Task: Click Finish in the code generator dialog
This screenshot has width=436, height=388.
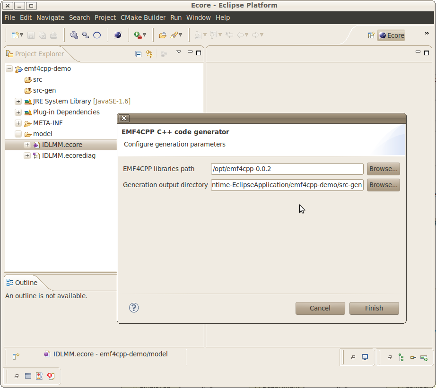Action: [374, 309]
